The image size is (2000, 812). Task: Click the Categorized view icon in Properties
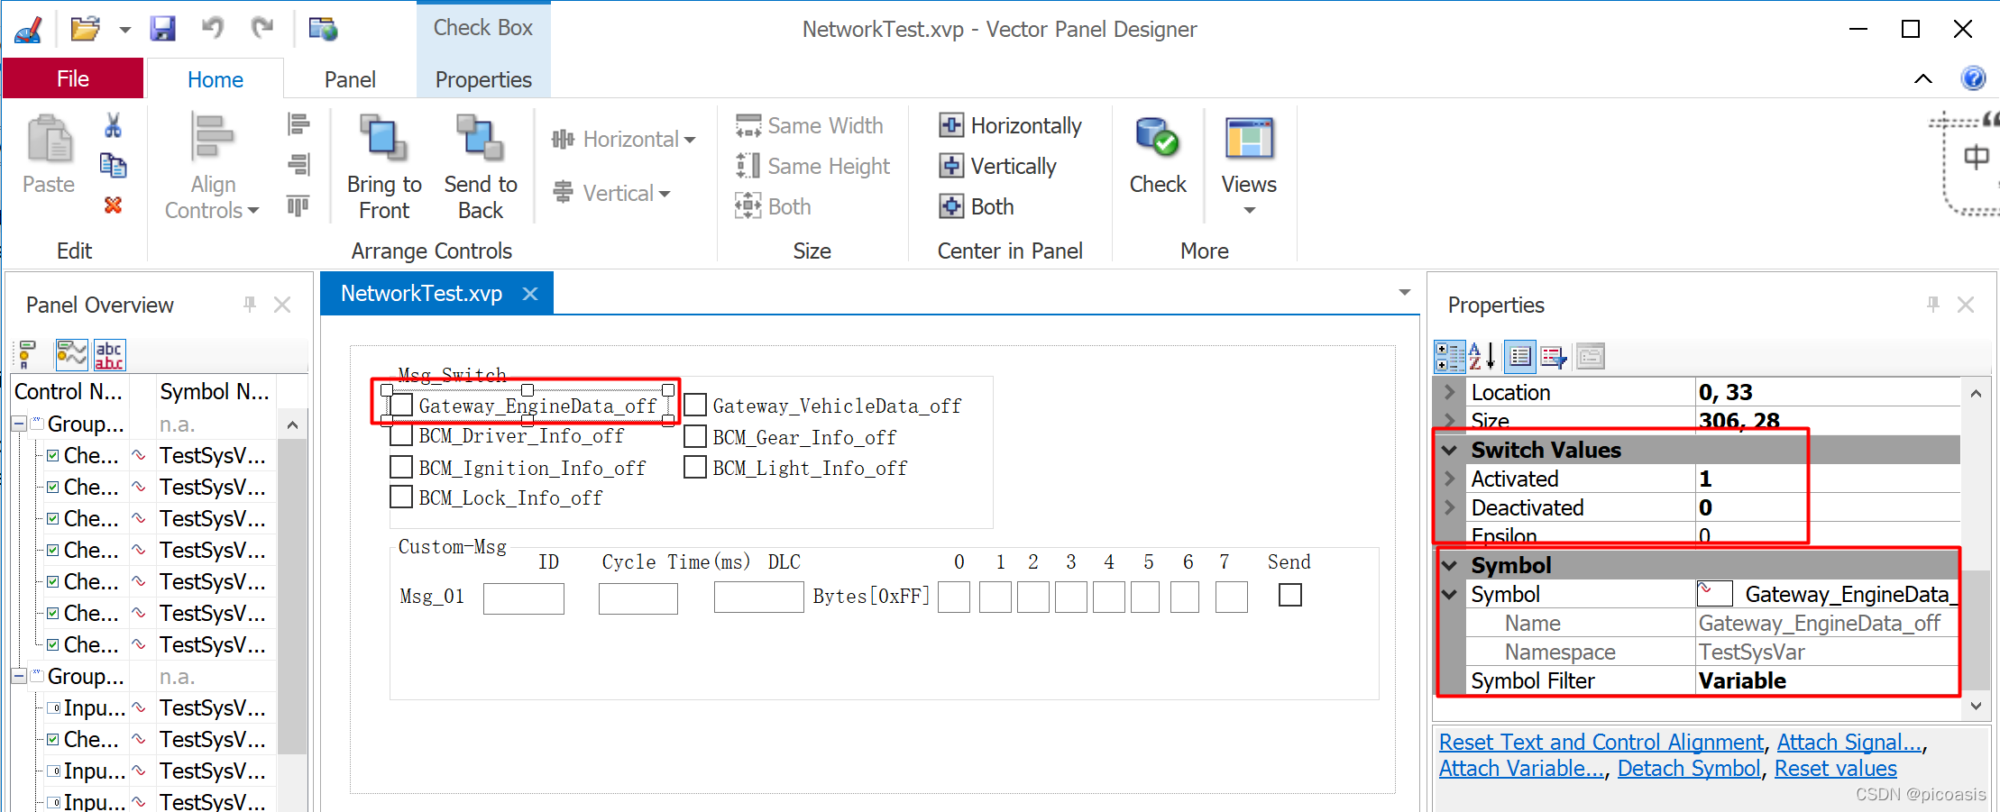click(x=1449, y=357)
